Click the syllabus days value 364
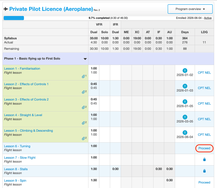The image size is (217, 188). coord(185,38)
